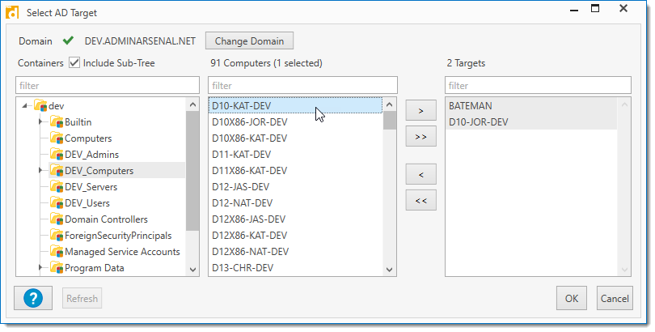
Task: Collapse the dev root node
Action: [x=25, y=106]
